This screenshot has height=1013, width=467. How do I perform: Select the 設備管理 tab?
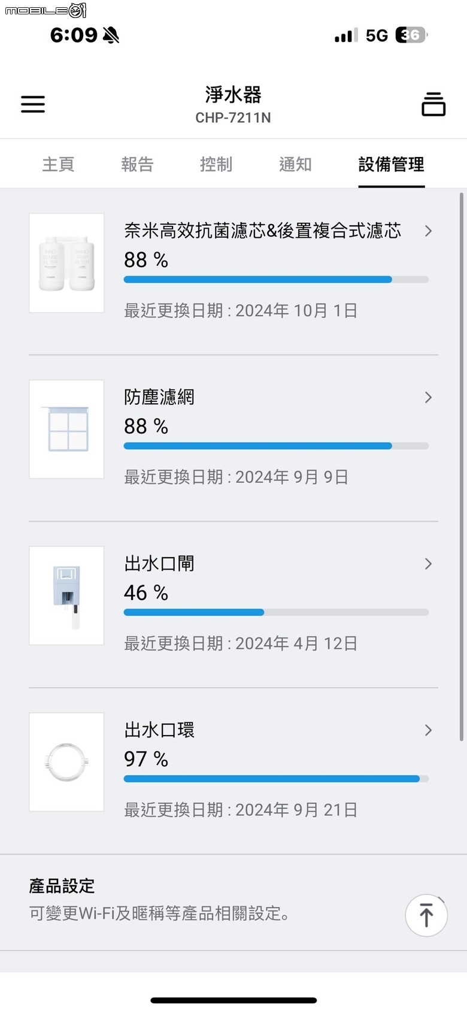pyautogui.click(x=392, y=164)
